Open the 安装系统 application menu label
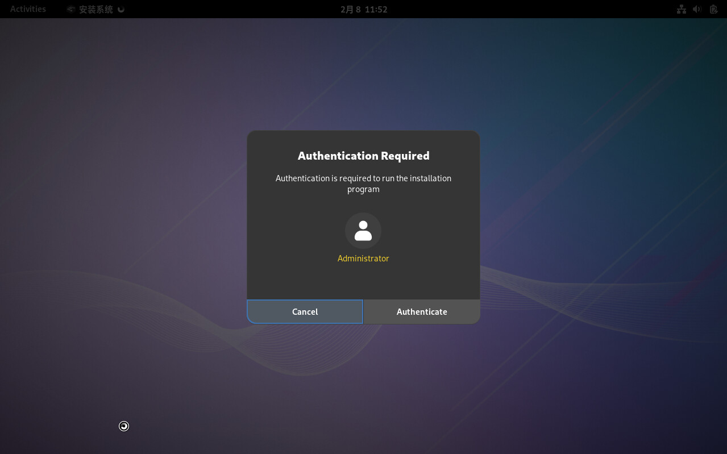 [x=95, y=9]
